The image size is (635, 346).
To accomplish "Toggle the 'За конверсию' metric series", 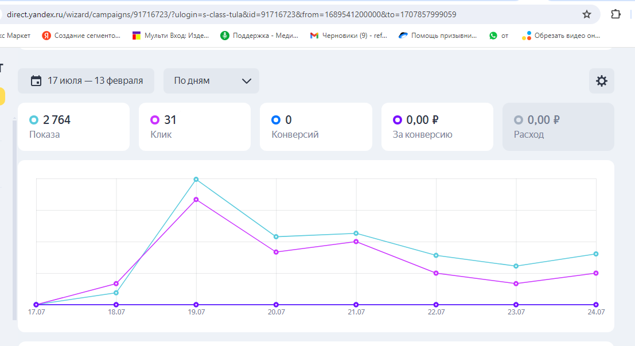I will [437, 127].
